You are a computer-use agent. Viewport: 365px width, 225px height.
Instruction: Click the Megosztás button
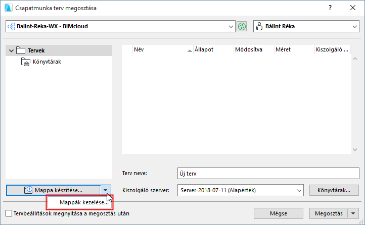click(x=329, y=213)
